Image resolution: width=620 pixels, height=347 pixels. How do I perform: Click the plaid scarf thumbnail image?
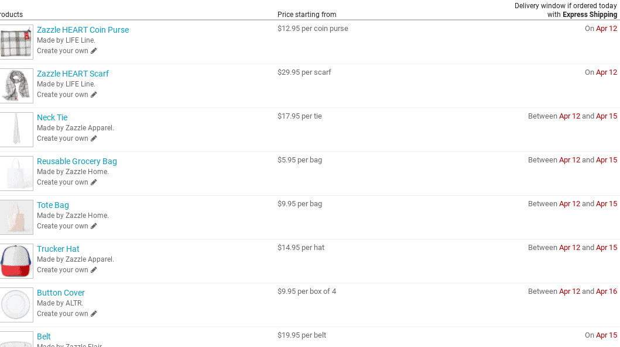pyautogui.click(x=16, y=86)
